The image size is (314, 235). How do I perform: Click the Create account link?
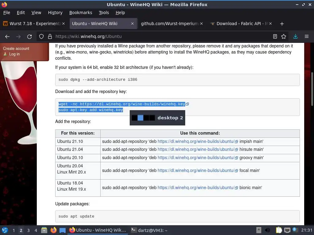16,49
